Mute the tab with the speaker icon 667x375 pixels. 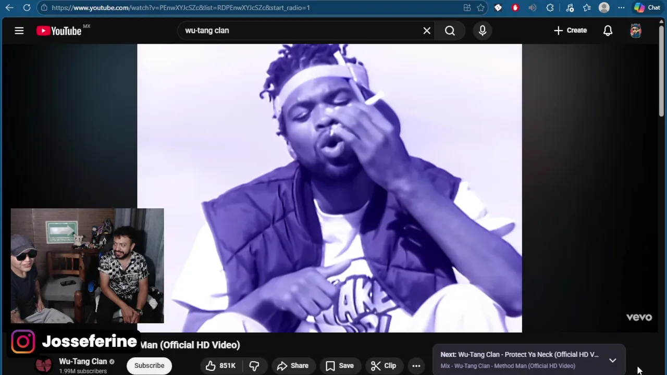tap(532, 8)
